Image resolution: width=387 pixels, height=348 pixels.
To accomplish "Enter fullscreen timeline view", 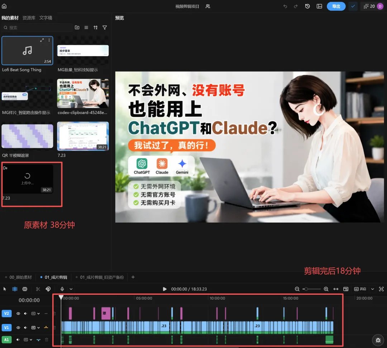I will point(381,289).
